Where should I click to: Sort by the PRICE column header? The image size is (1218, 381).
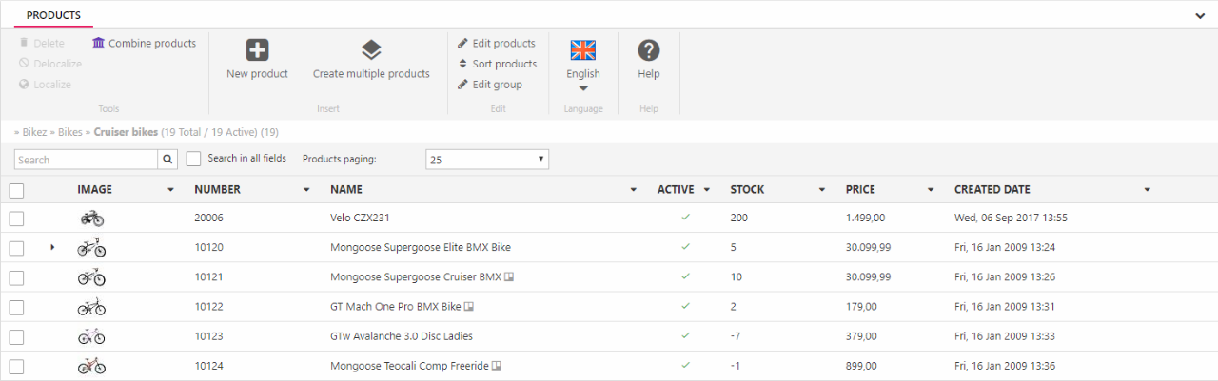tap(860, 190)
